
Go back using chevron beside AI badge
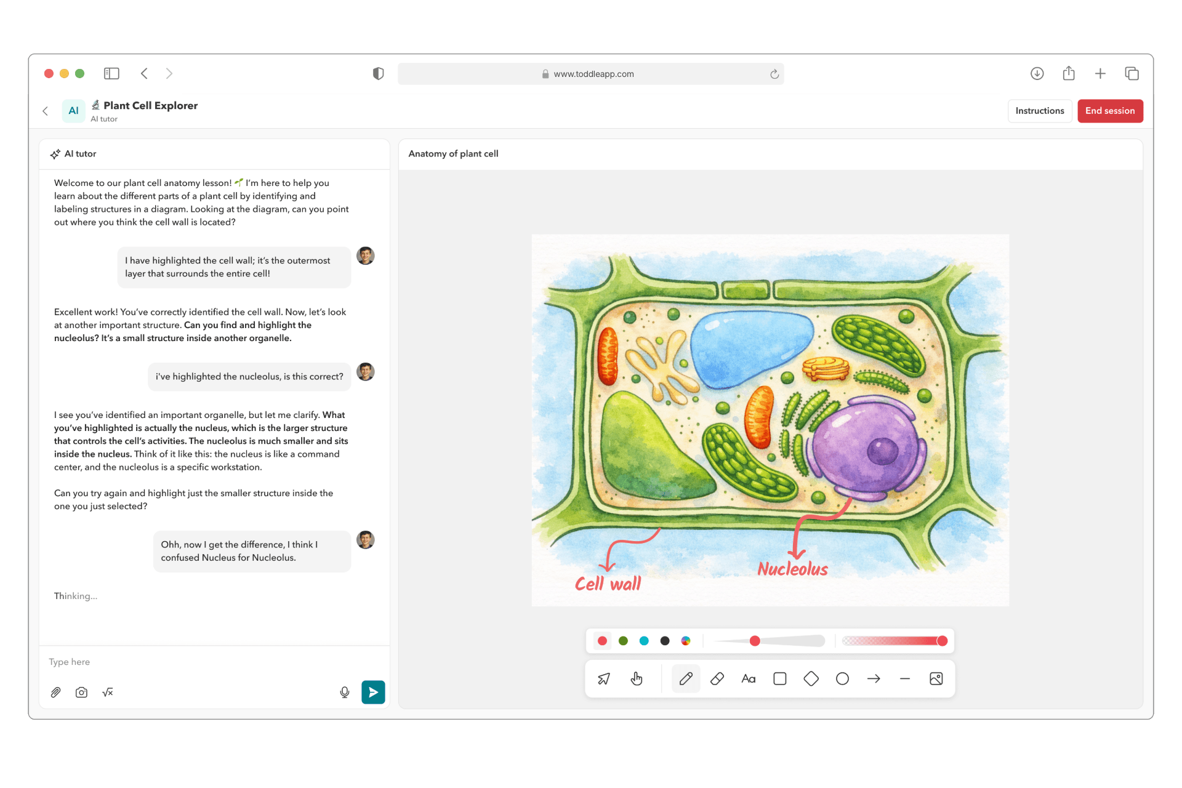(46, 111)
